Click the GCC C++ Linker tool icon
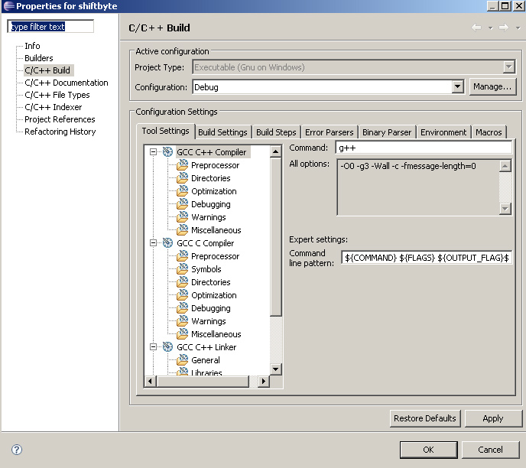The width and height of the screenshot is (526, 468). click(x=167, y=347)
